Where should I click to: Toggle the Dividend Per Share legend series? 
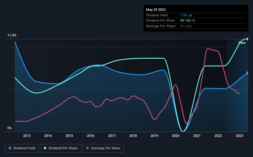[61, 148]
